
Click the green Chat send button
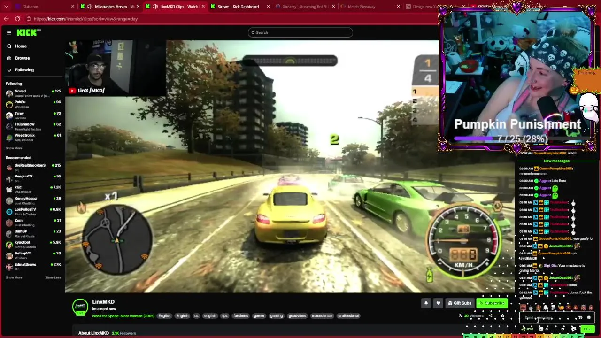[587, 329]
